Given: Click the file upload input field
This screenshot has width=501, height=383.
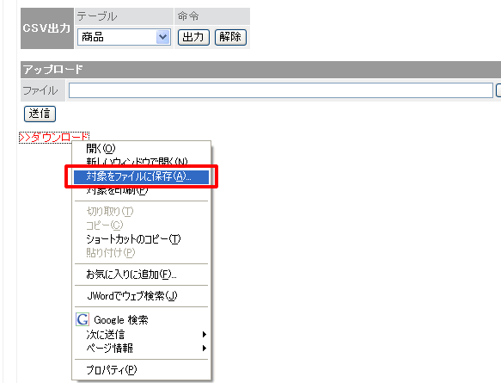Looking at the screenshot, I should pos(280,90).
